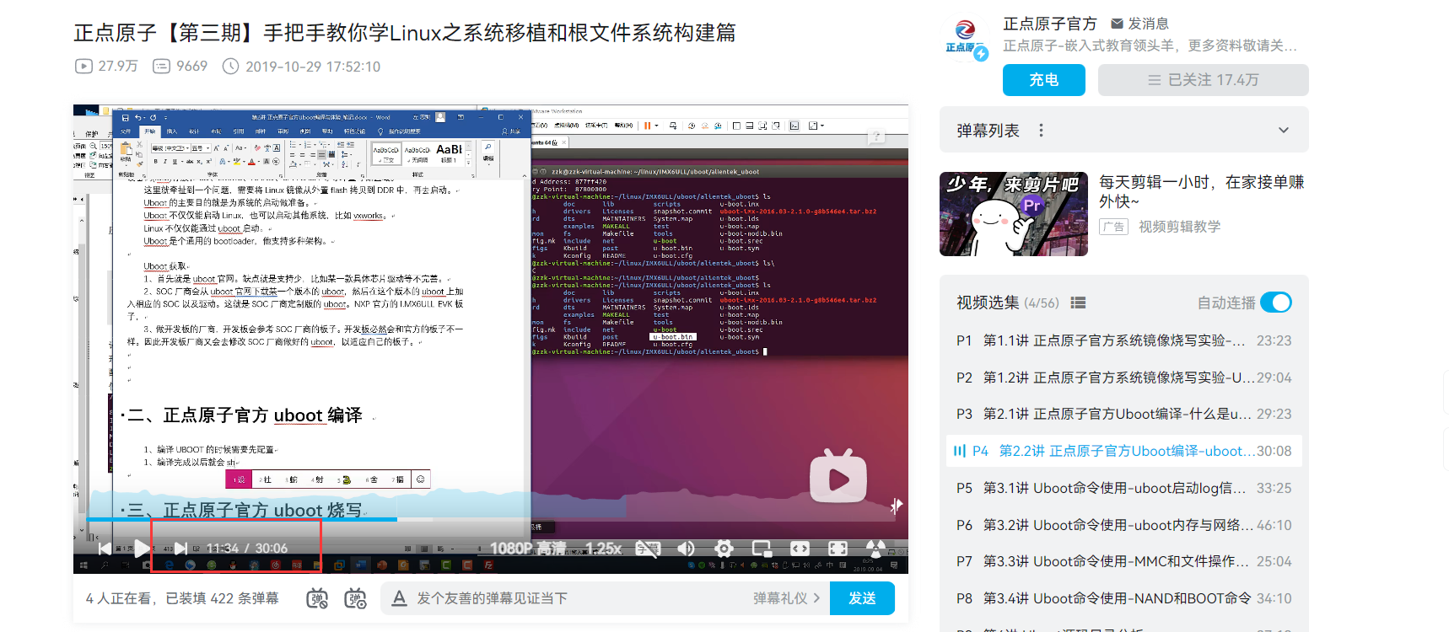
Task: Click the video title 正点原子【第三期】
Action: tap(405, 32)
